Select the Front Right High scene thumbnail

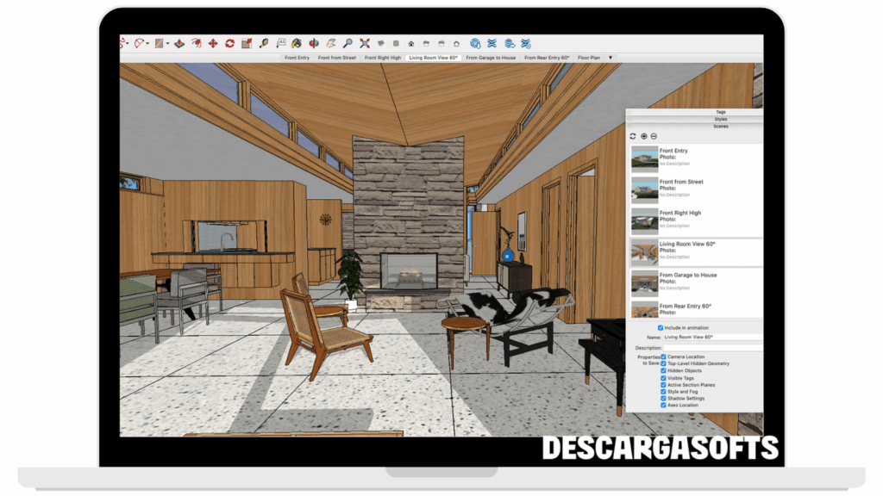(x=644, y=220)
